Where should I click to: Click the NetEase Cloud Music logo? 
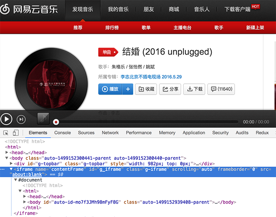tap(29, 9)
